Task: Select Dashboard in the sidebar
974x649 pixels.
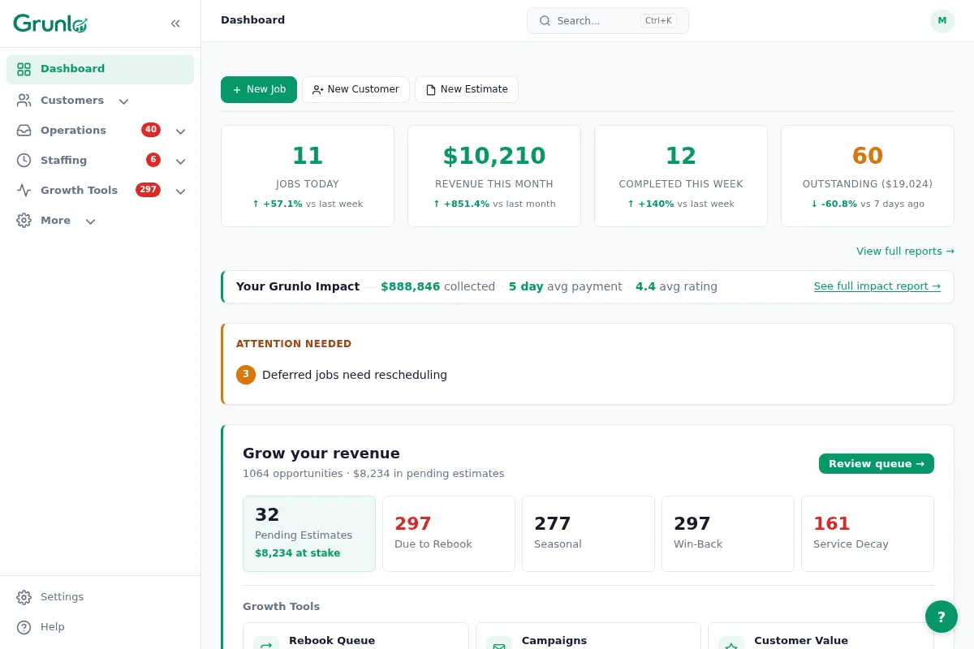Action: [100, 69]
